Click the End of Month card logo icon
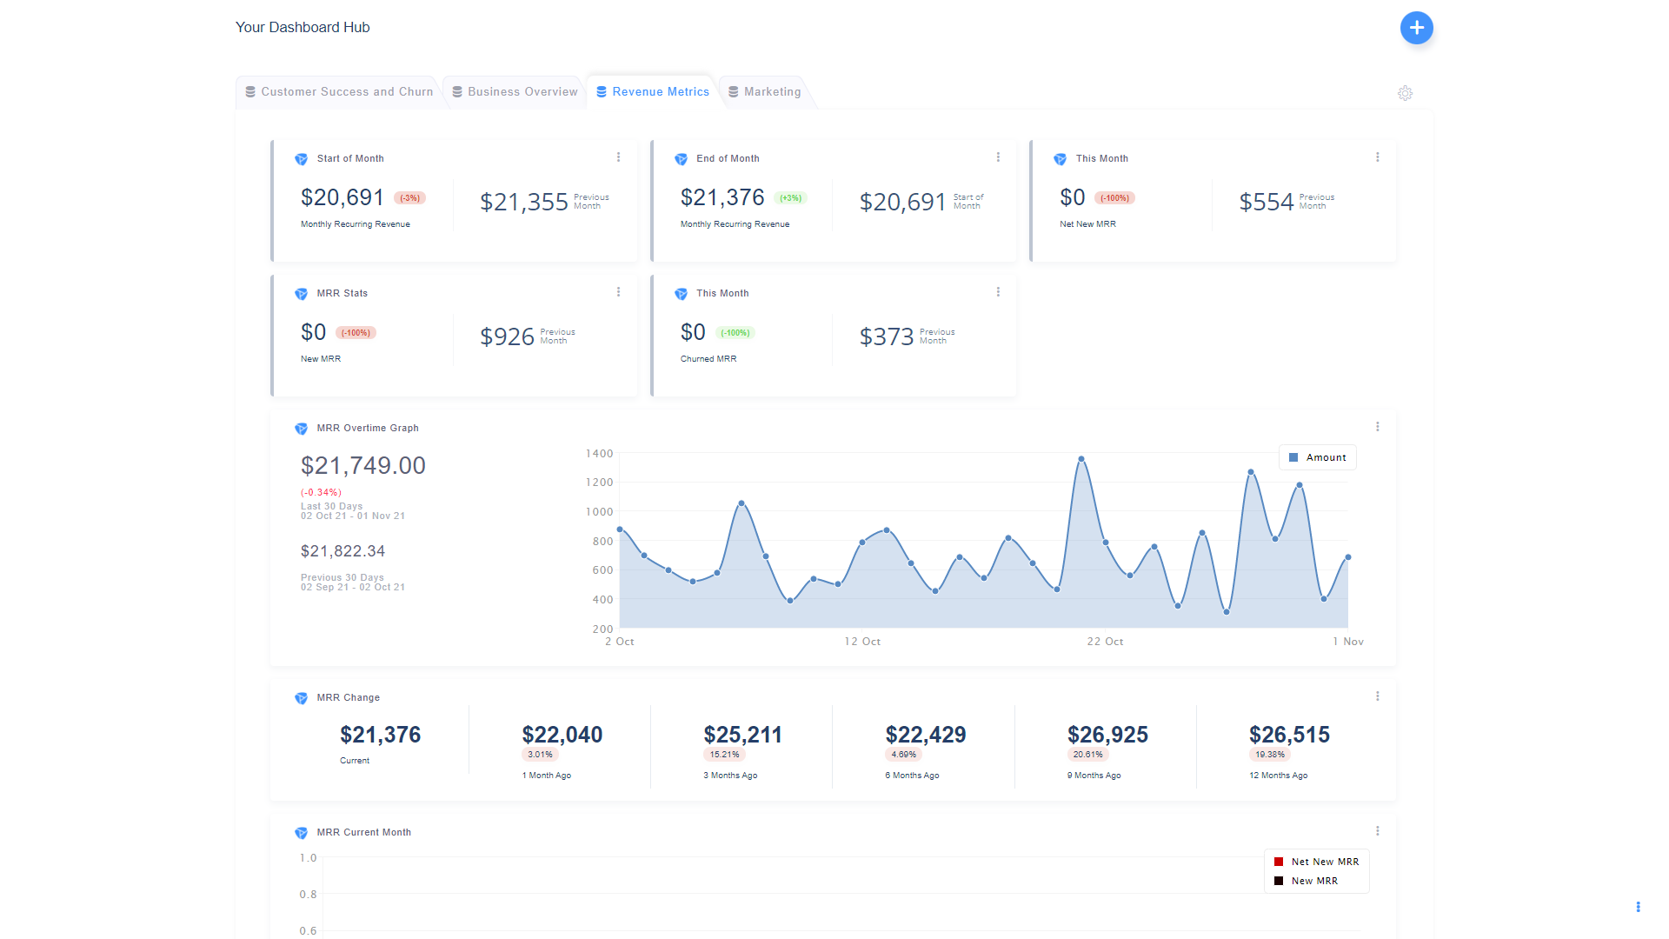Viewport: 1669px width, 939px height. (x=681, y=159)
